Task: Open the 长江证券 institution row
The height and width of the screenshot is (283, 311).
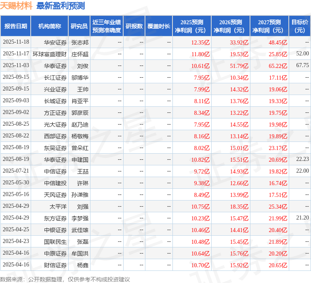Action: point(55,77)
